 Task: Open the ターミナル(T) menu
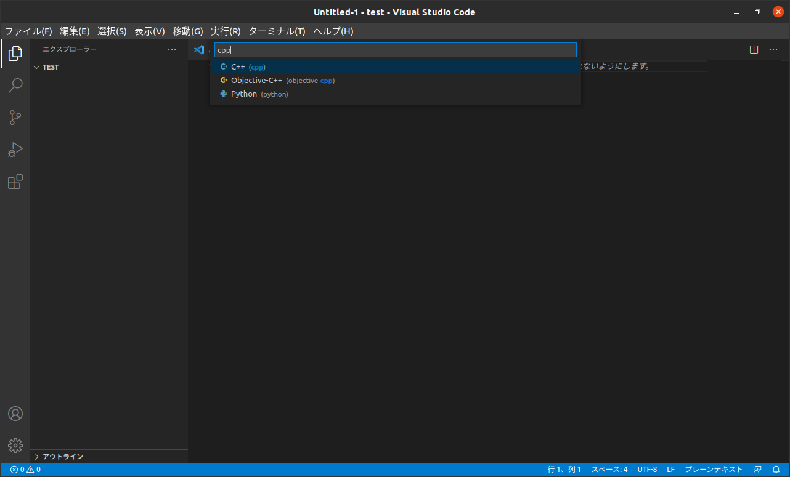pyautogui.click(x=277, y=31)
